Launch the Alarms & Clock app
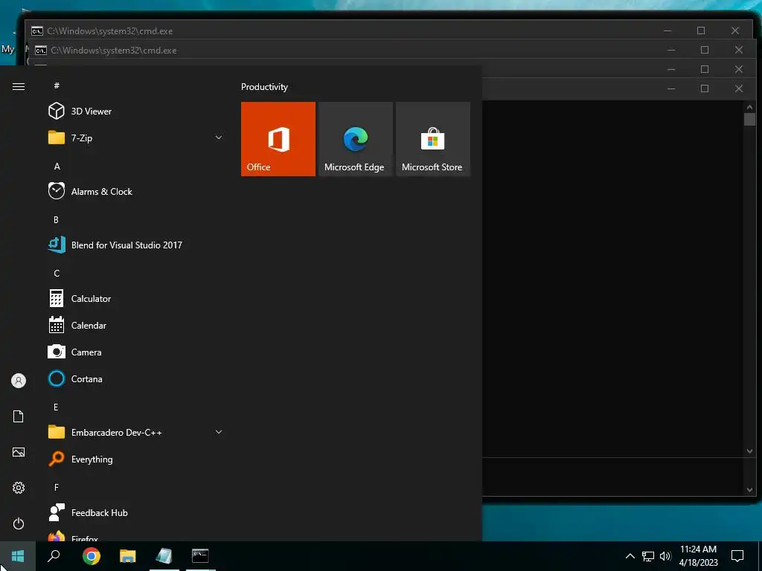 point(136,191)
